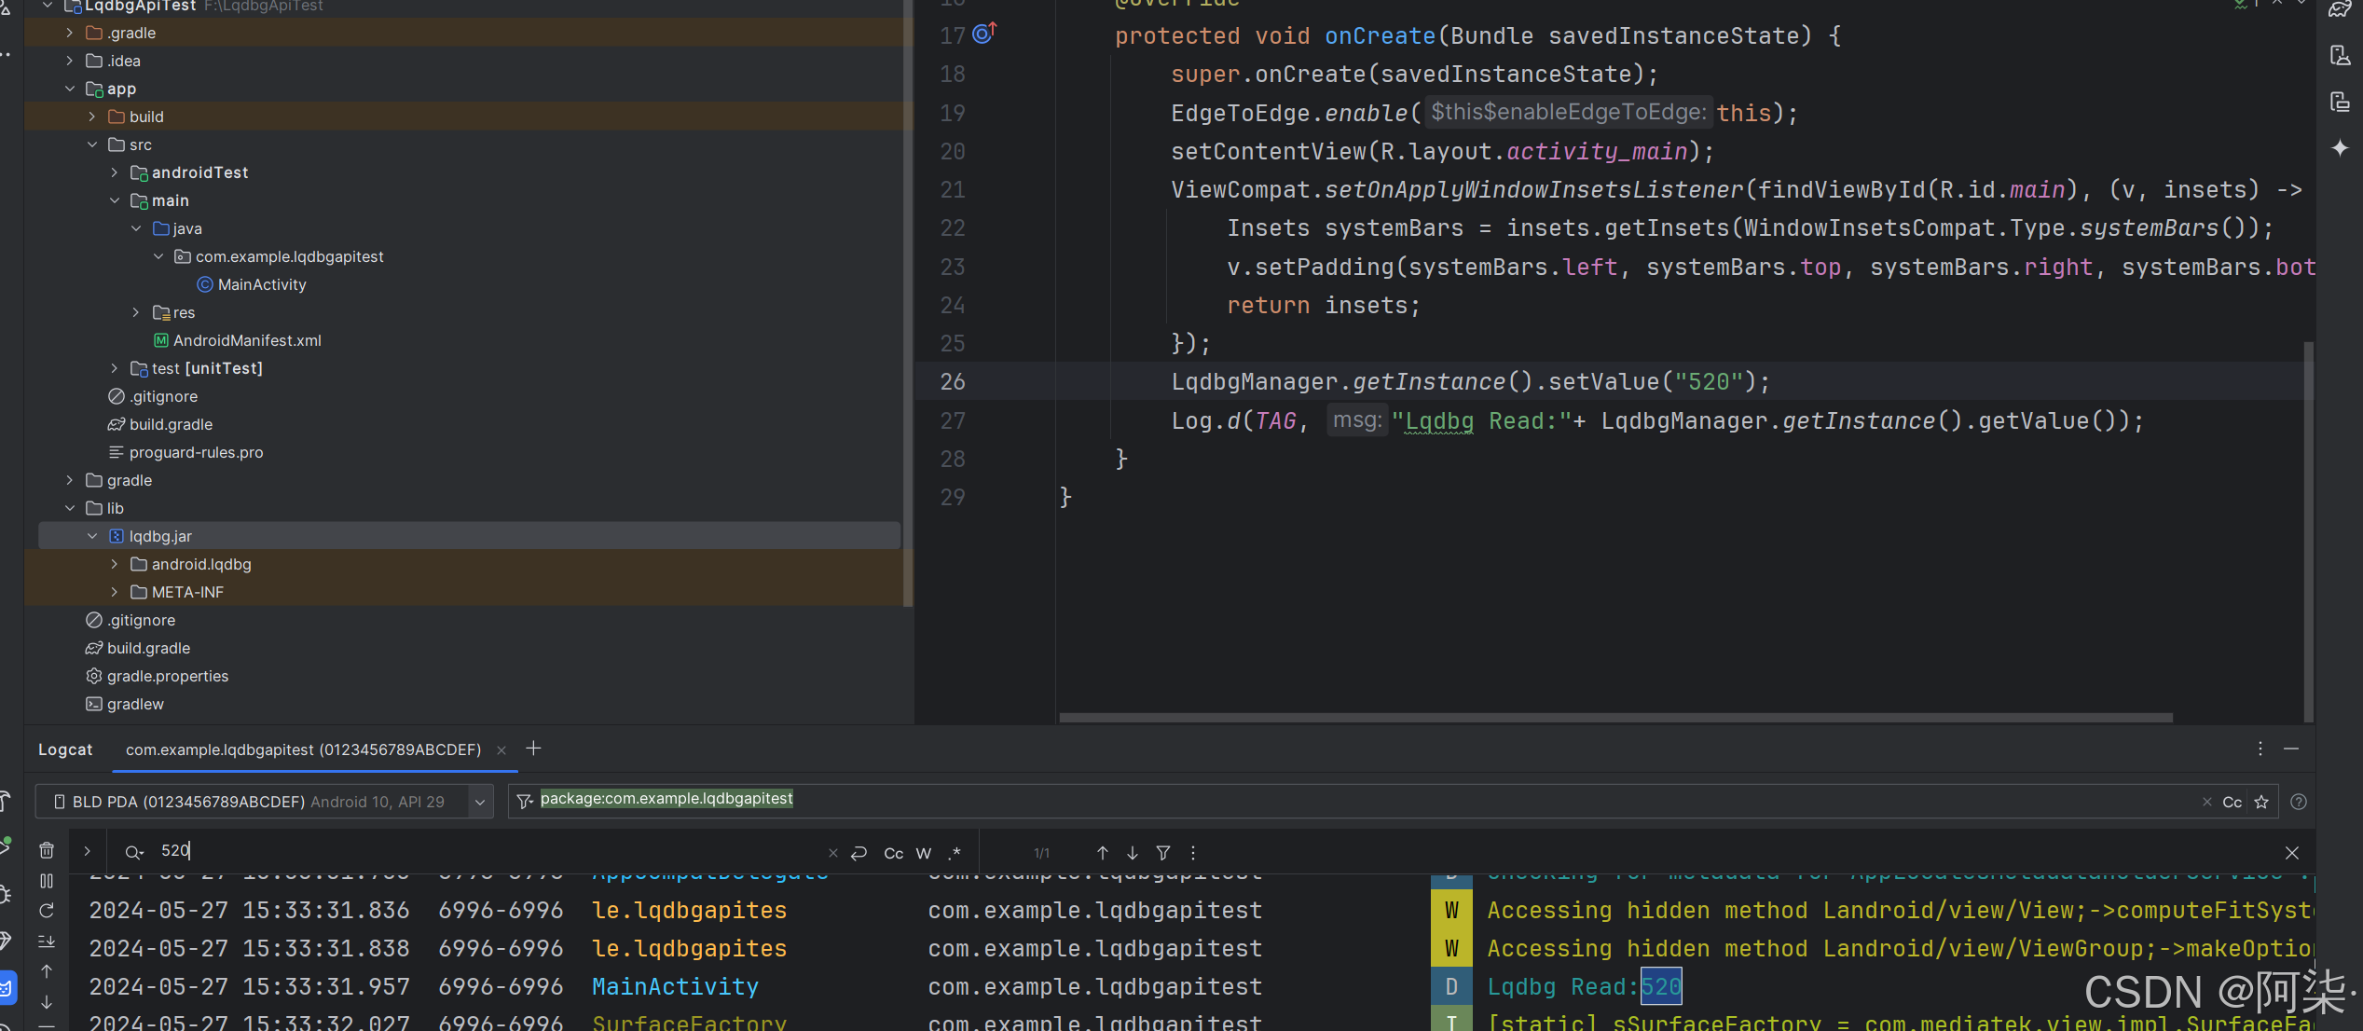The height and width of the screenshot is (1031, 2363).
Task: Select the com.example.lqdbgapitest logcat tab
Action: pos(303,749)
